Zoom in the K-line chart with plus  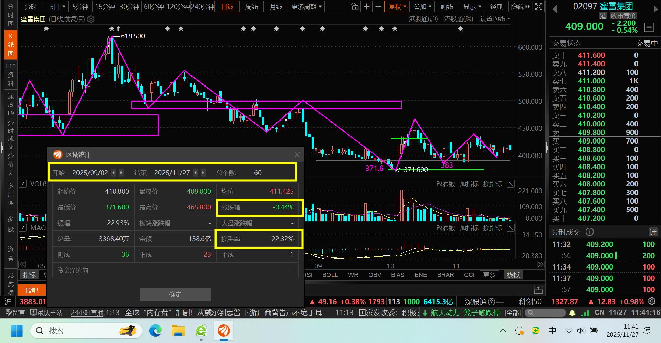point(367,7)
